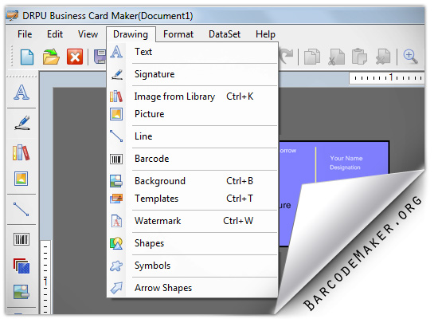Click the Shapes icon in Drawing menu

[x=116, y=243]
